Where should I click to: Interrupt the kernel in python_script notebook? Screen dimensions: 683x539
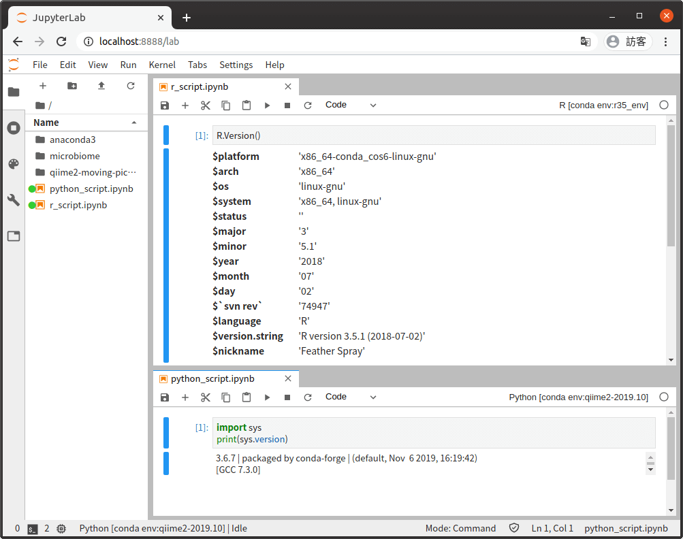click(x=287, y=397)
